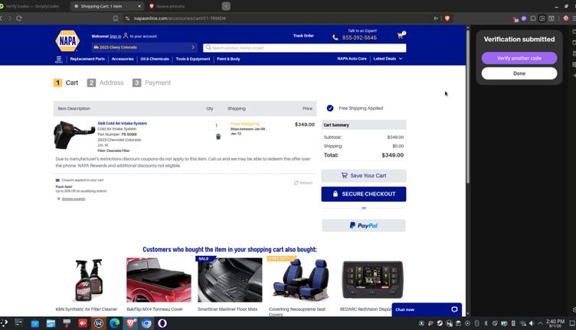Click the user account icon
Viewport: 576px width, 330px height.
point(126,36)
